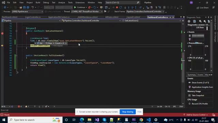Open Microsoft Edge from the taskbar
The width and height of the screenshot is (218, 123).
pyautogui.click(x=82, y=120)
